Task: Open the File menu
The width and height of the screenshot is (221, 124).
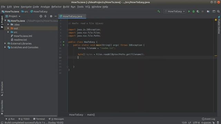Action: 3,7
